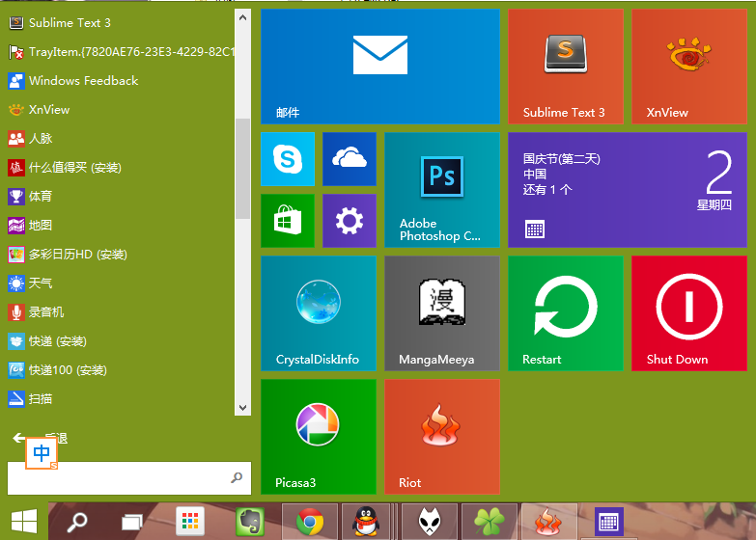
Task: Open the Windows Store tile
Action: tap(287, 221)
